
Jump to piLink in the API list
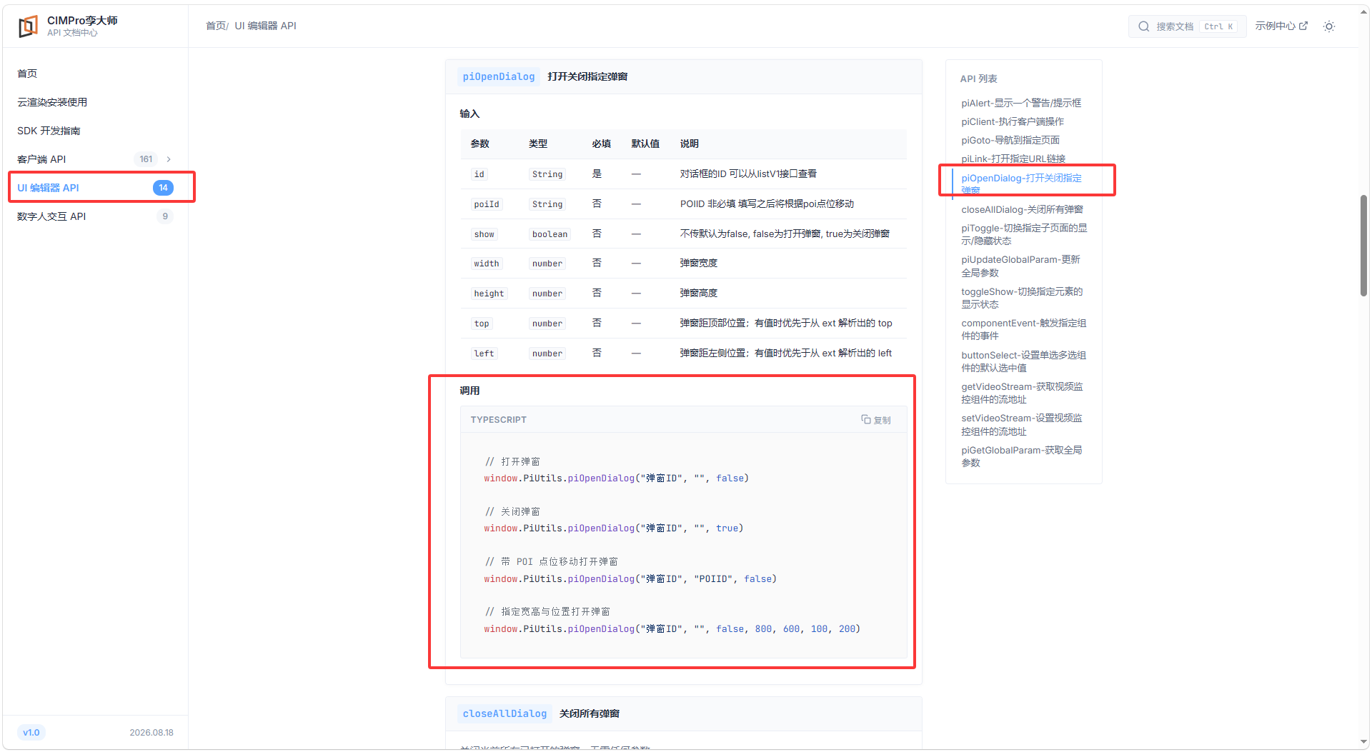[1013, 159]
